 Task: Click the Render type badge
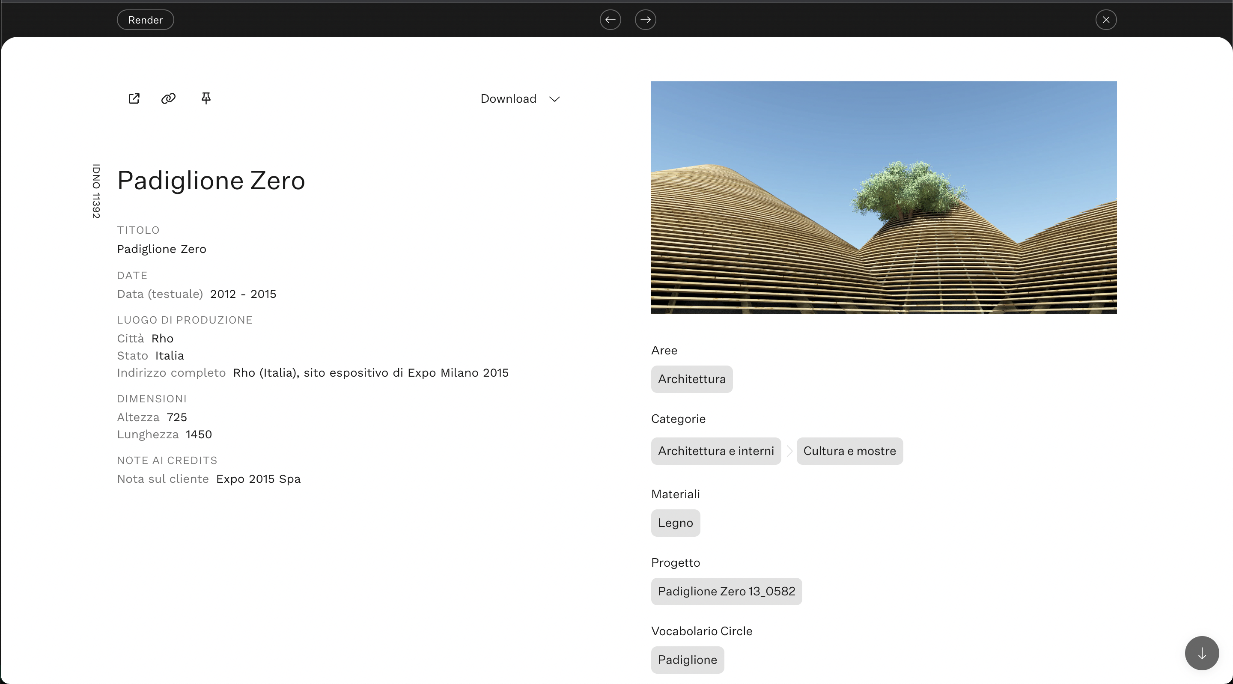pyautogui.click(x=145, y=20)
